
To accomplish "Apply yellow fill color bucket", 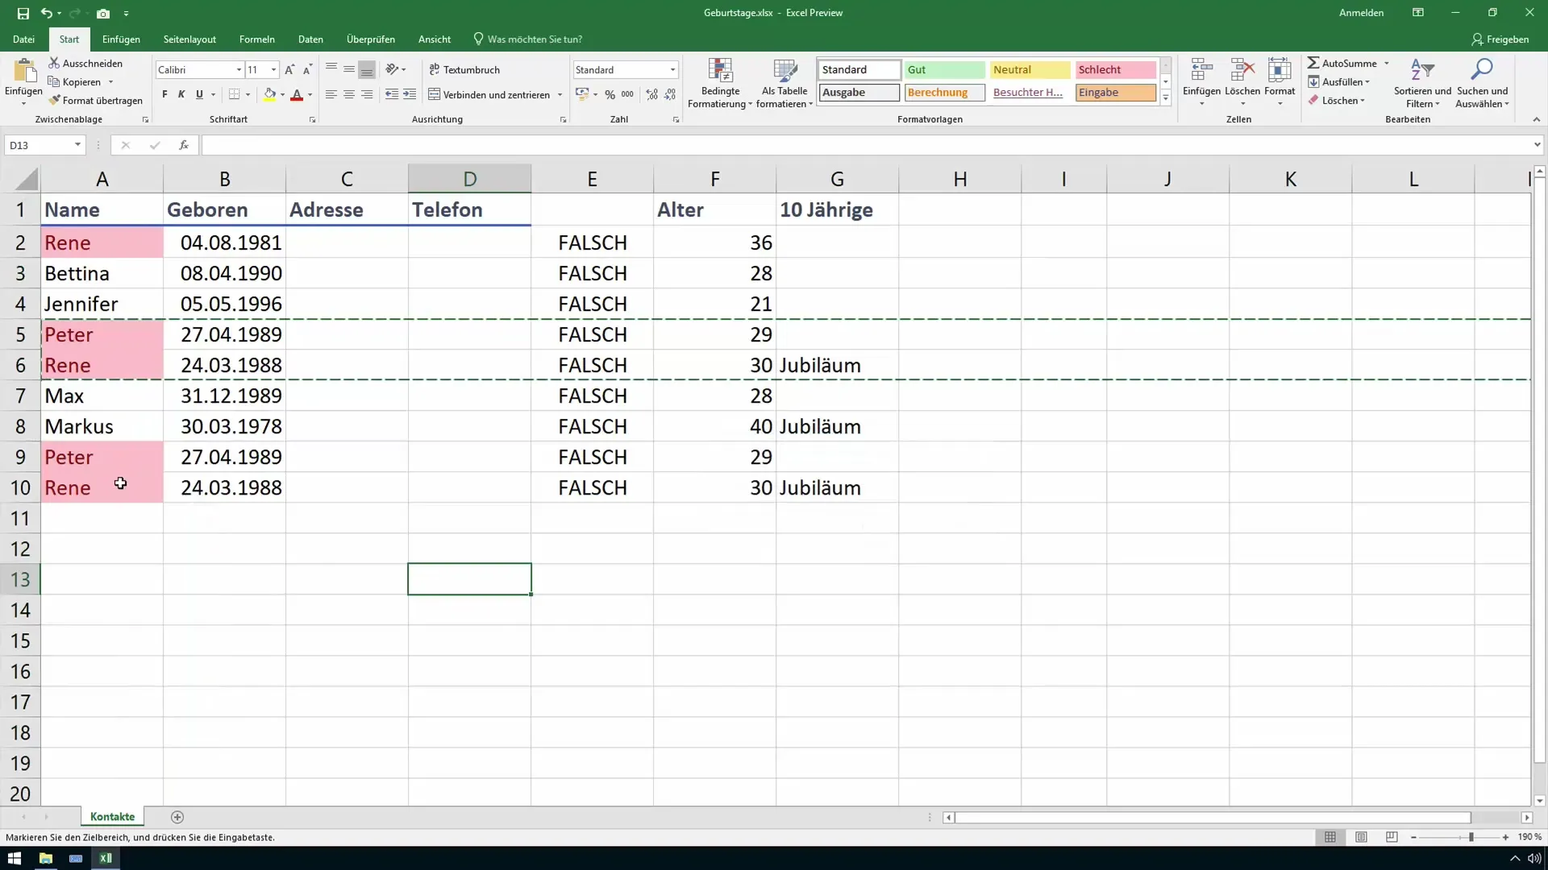I will (x=270, y=94).
